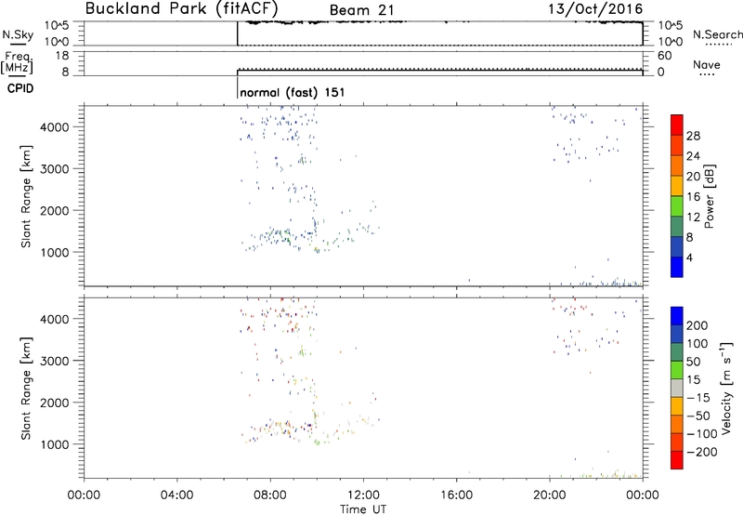
Task: Click the 'Freq. [MHz]' axis label
Action: click(x=17, y=62)
